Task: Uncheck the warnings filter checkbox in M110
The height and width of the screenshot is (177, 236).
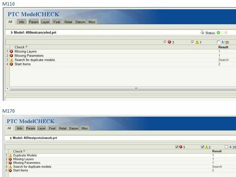Action: click(192, 42)
